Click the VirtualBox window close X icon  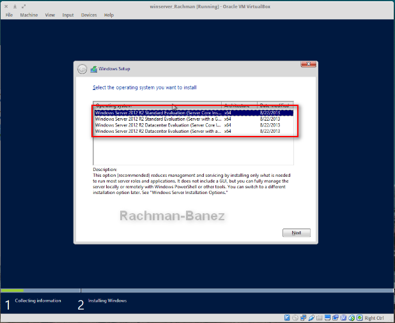(6, 6)
